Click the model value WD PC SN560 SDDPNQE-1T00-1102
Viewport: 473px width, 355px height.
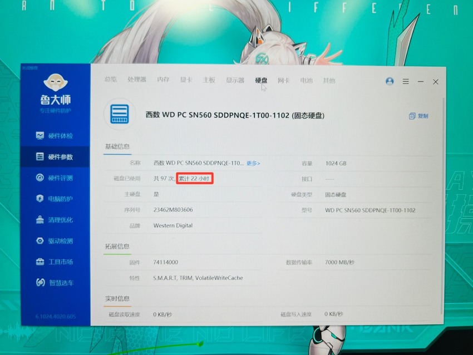click(370, 210)
